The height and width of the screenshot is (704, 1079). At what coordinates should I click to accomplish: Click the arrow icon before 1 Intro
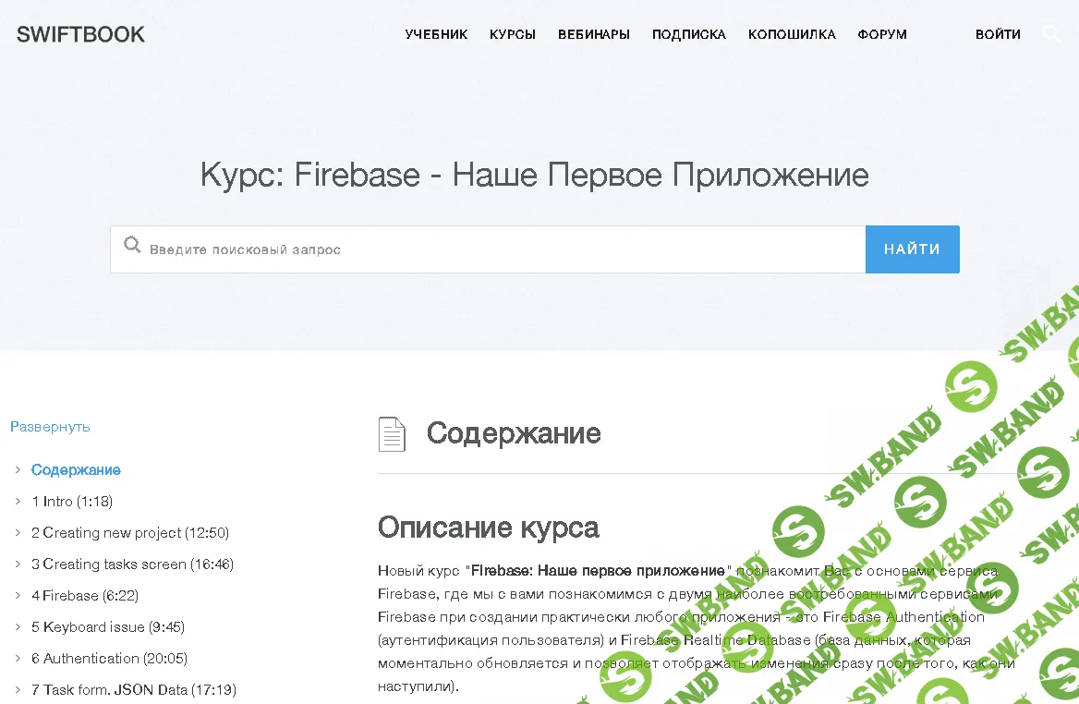click(x=17, y=501)
